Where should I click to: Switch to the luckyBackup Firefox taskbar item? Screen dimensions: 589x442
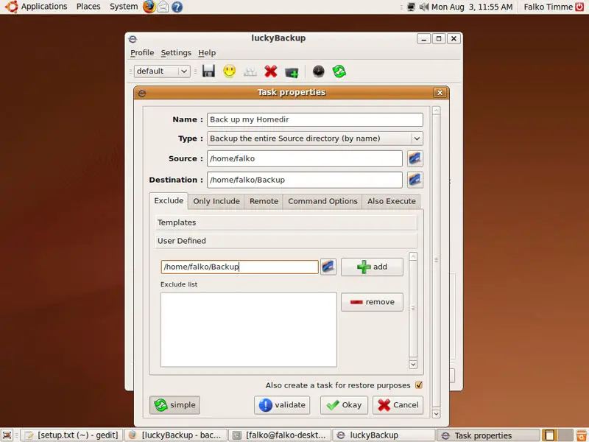tap(176, 435)
